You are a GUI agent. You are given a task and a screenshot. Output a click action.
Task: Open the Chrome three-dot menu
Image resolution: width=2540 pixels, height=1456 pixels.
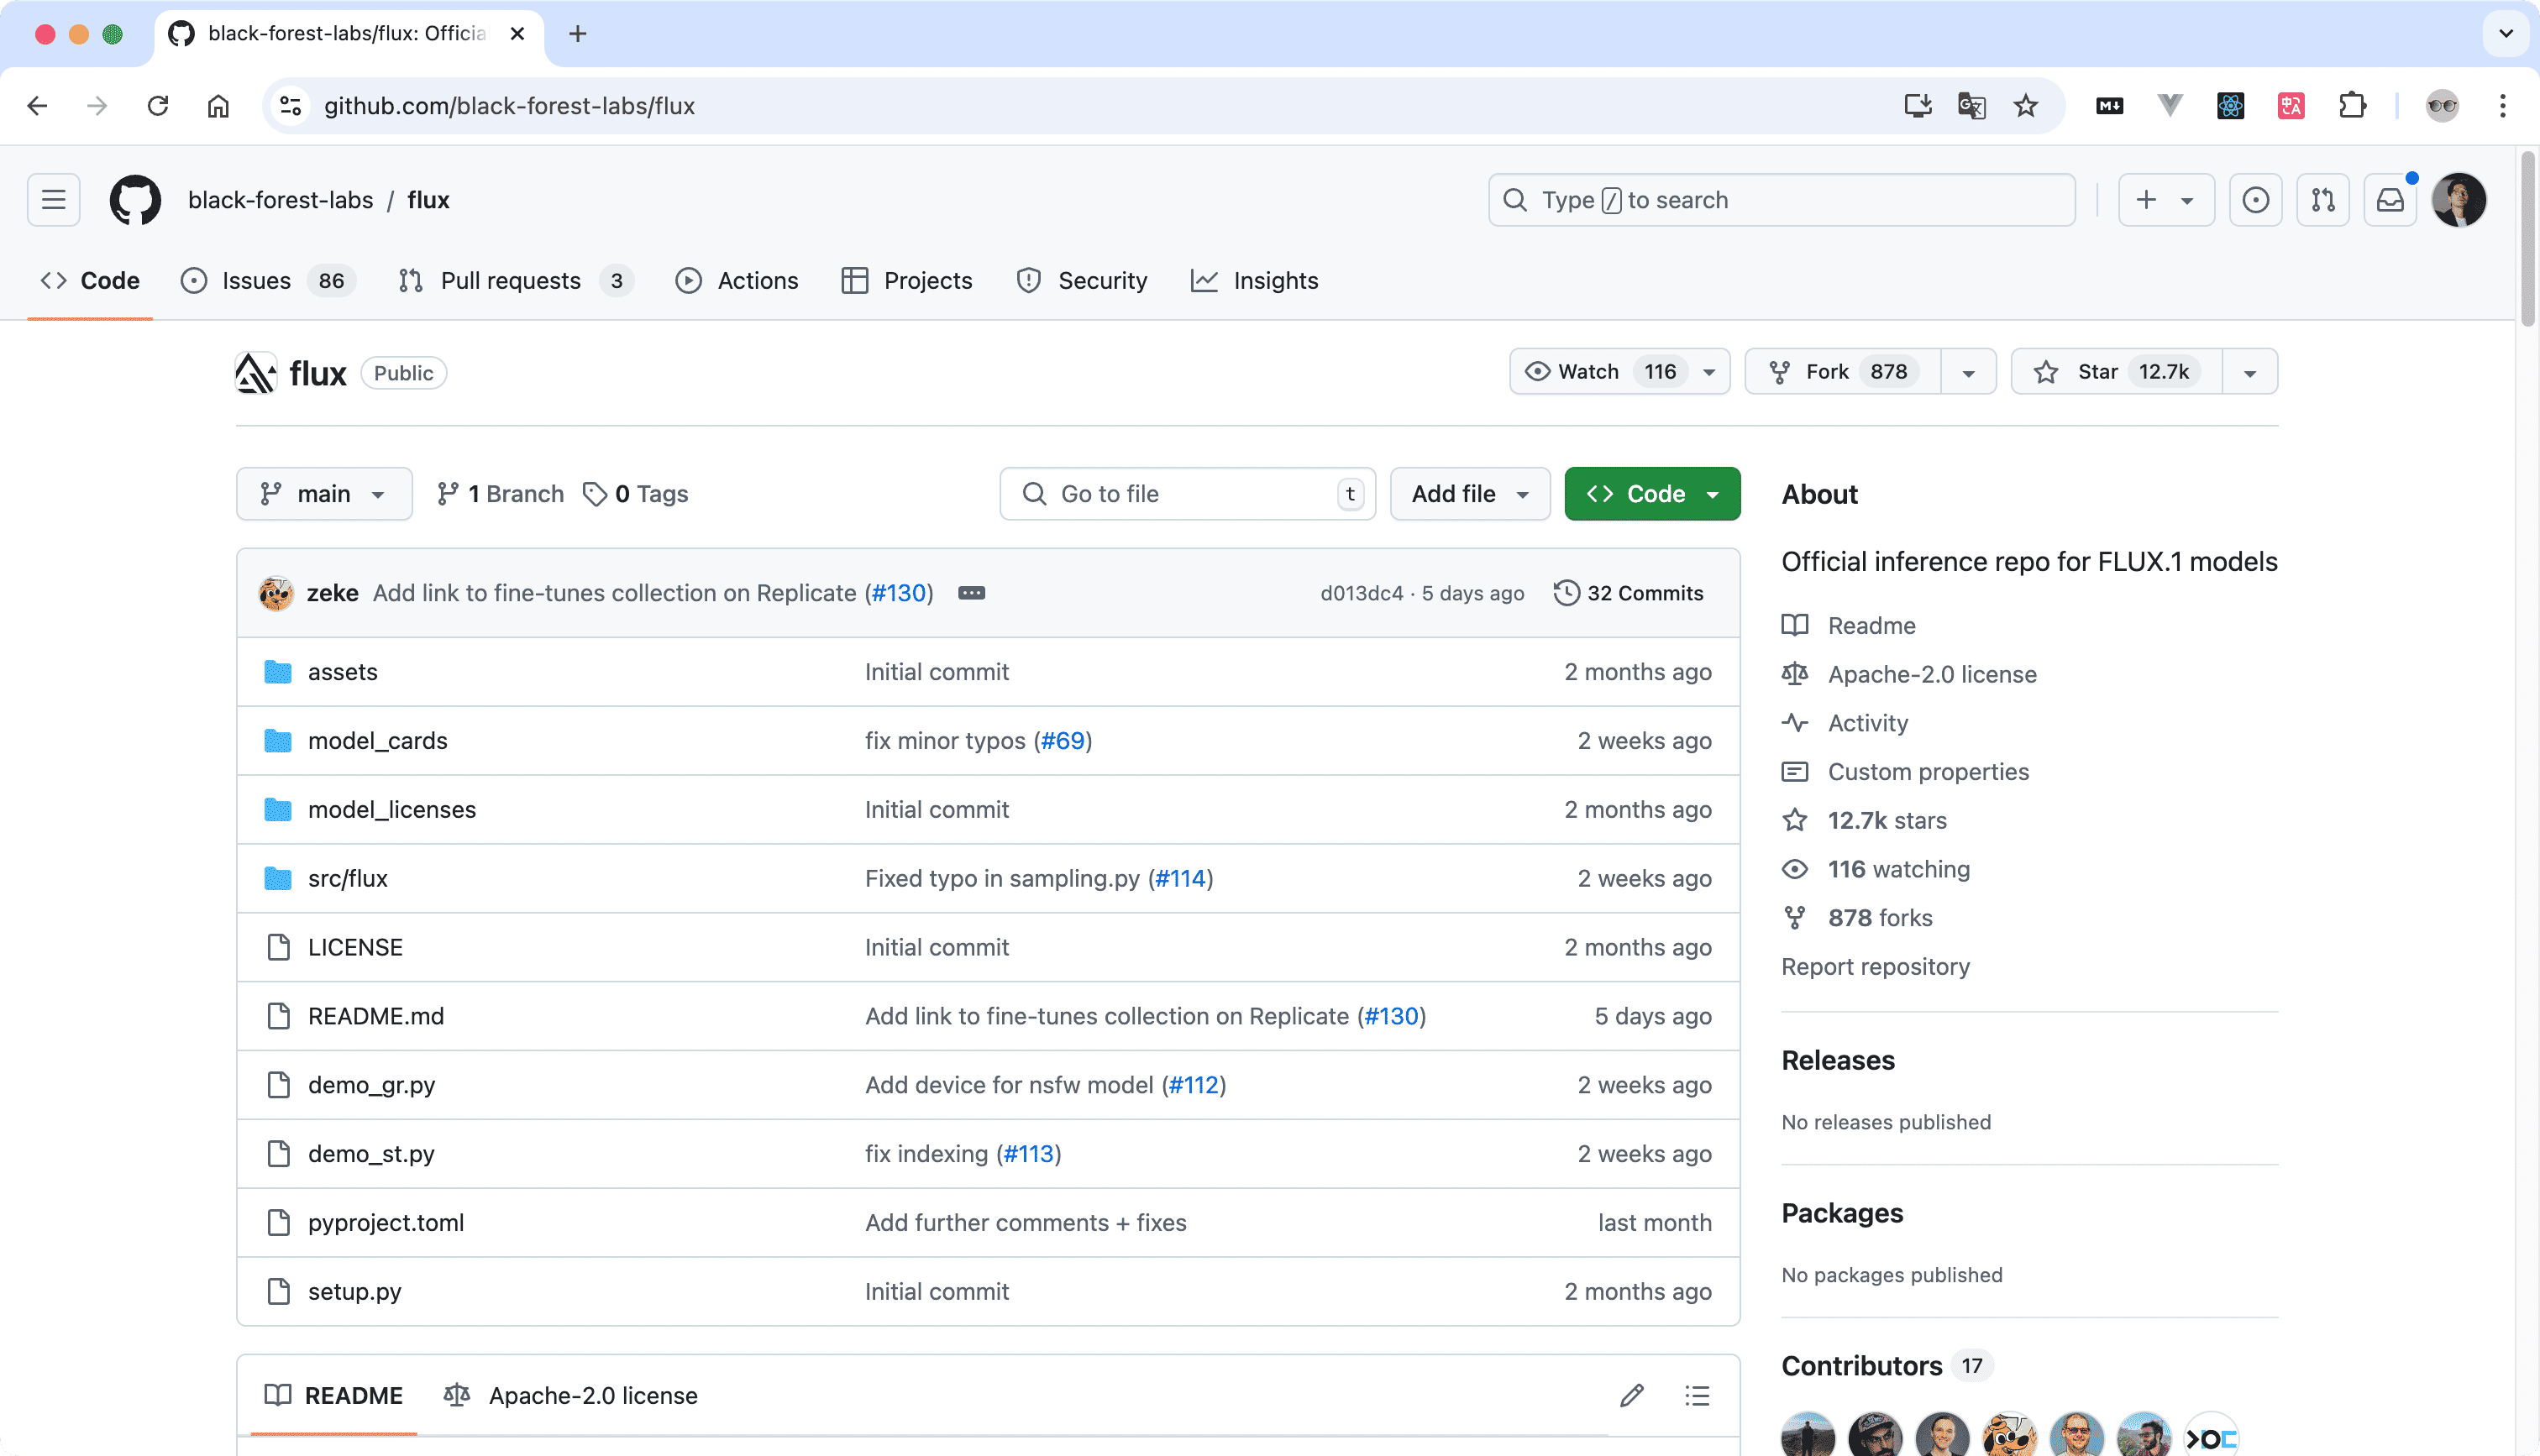pos(2502,106)
